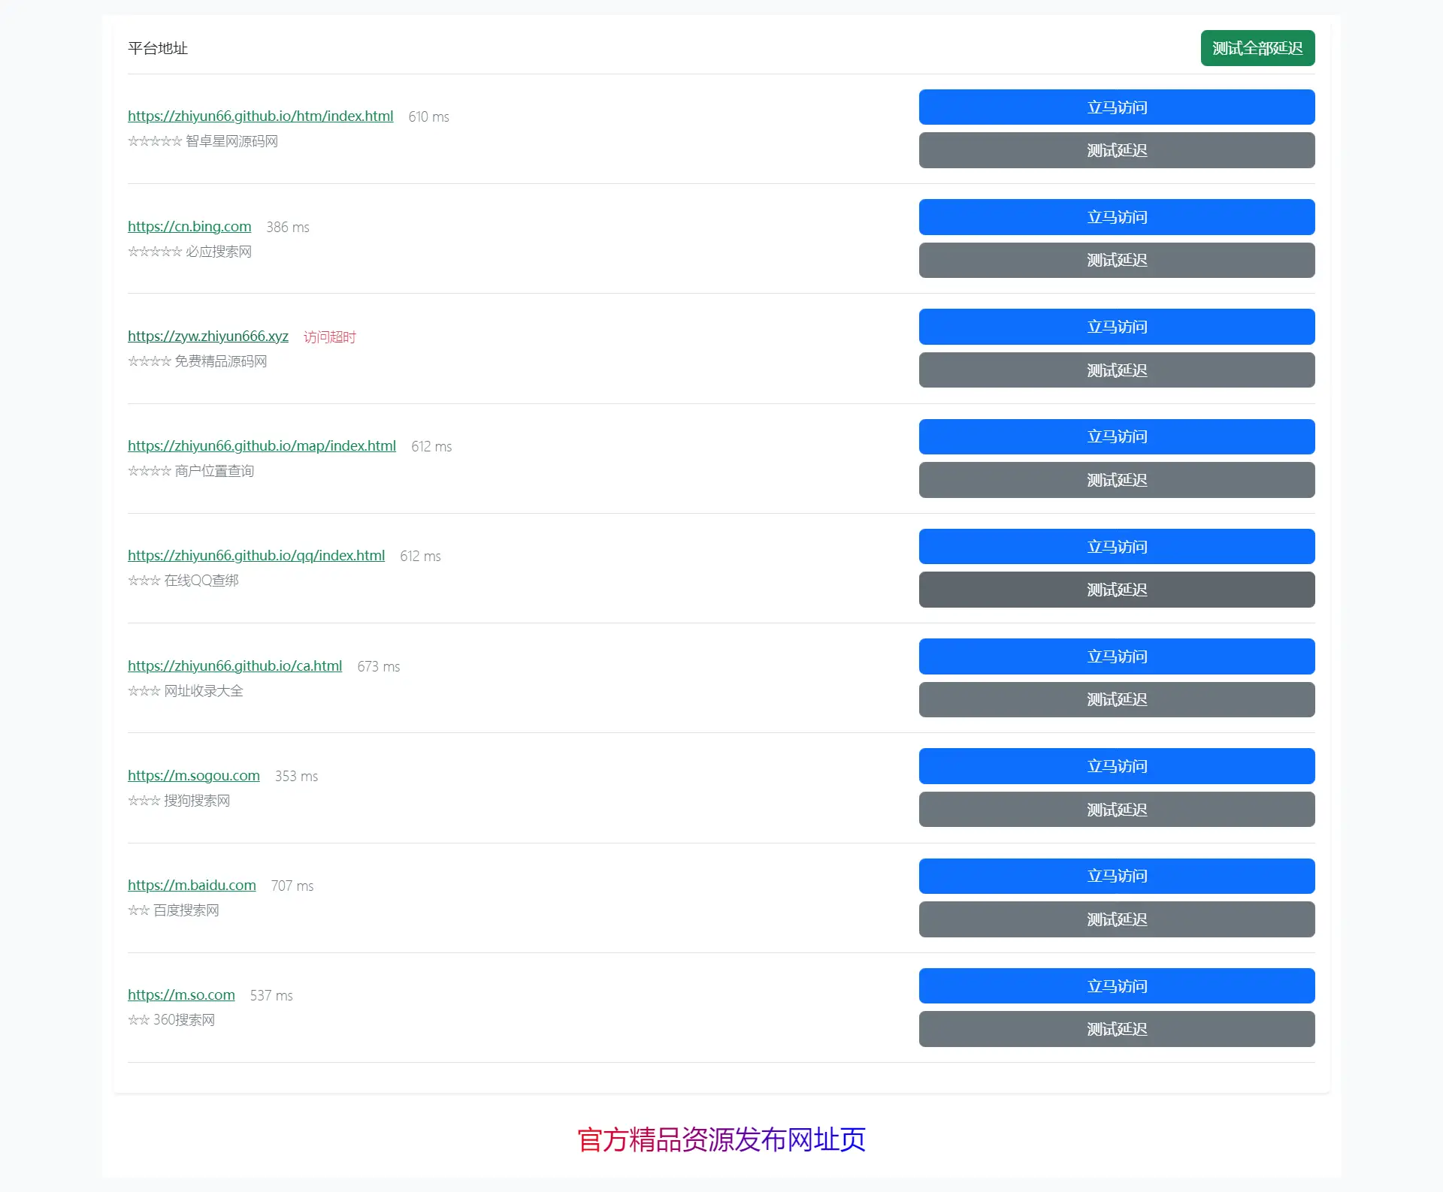Click 立马访问 for zyw.zhiyun666.xyz
Viewport: 1443px width, 1192px height.
(x=1116, y=327)
